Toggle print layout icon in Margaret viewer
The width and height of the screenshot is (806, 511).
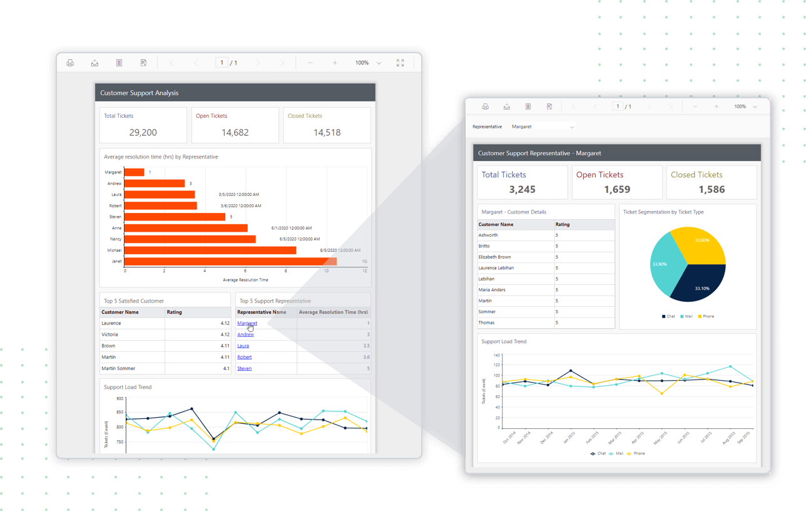(528, 106)
